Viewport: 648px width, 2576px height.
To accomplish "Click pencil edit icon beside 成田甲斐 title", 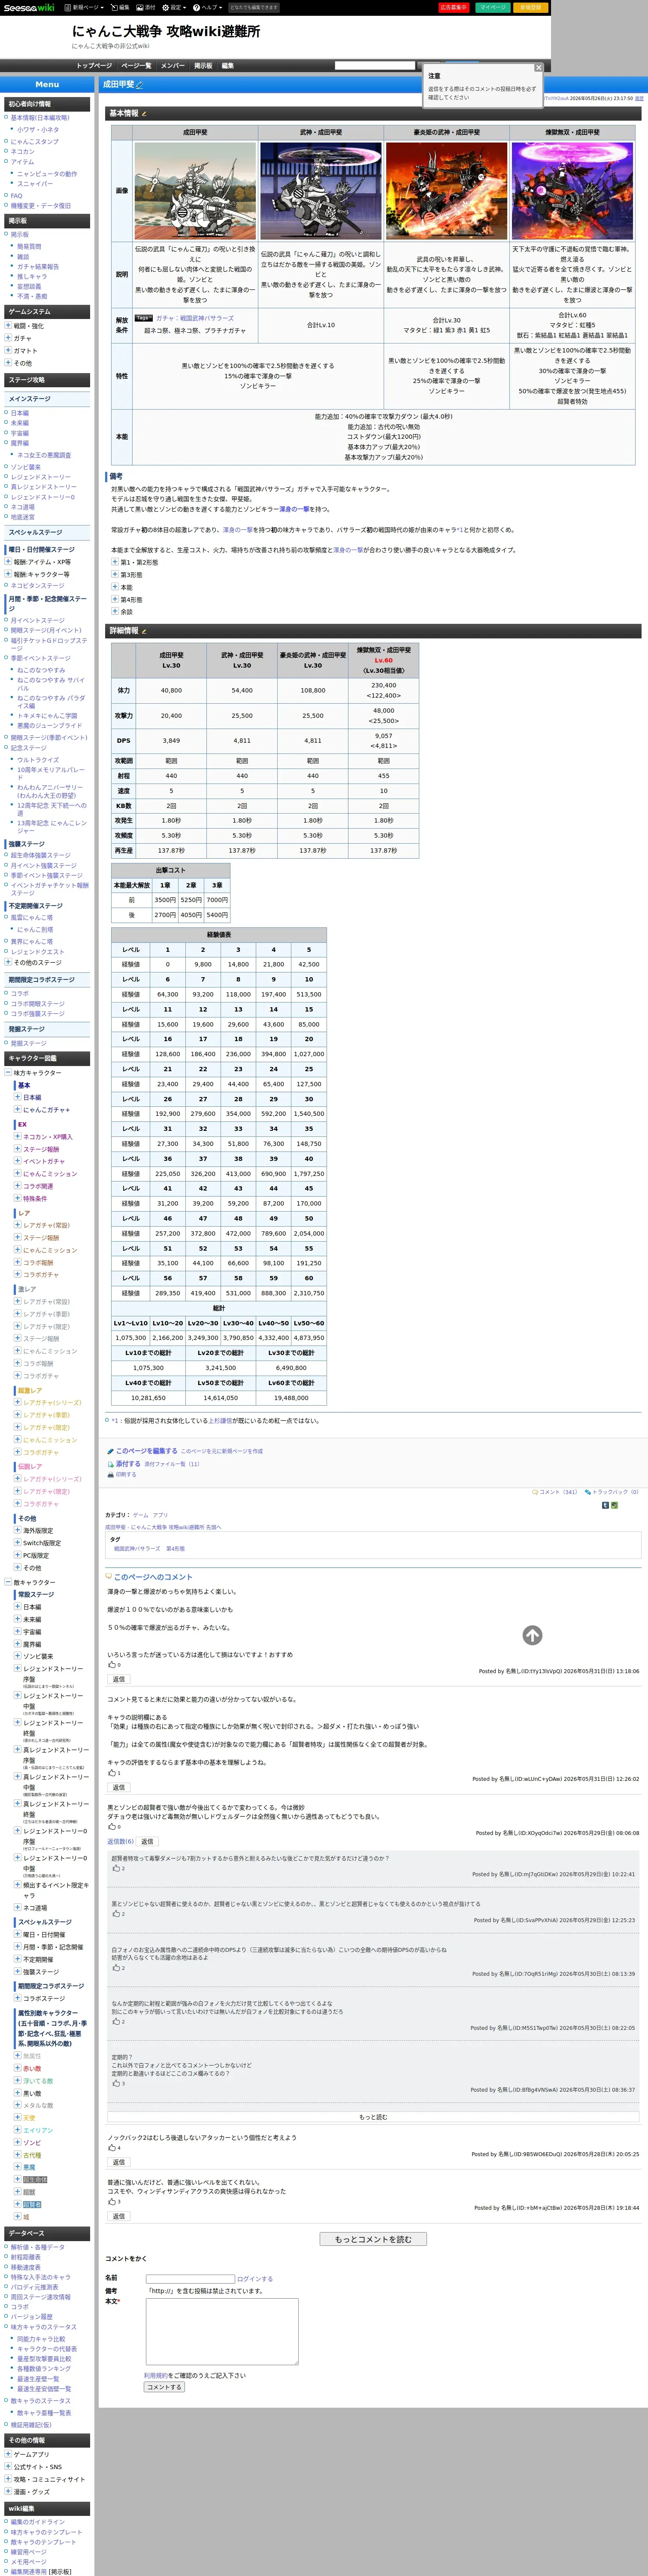I will click(139, 85).
